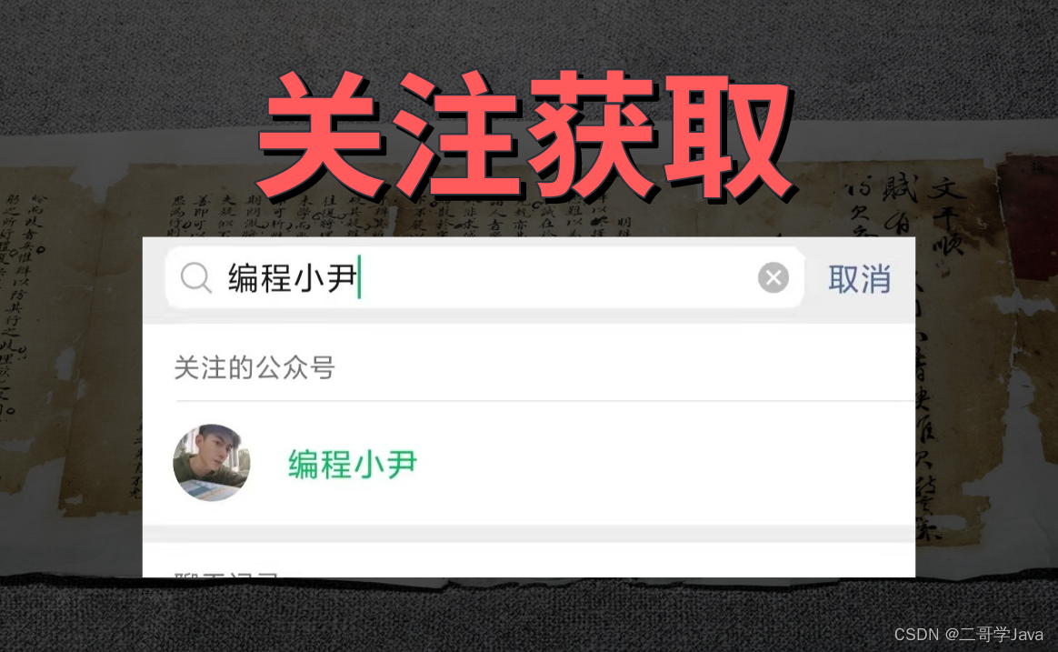This screenshot has height=652, width=1058.
Task: Click the partially visible section header below results
Action: [x=226, y=574]
